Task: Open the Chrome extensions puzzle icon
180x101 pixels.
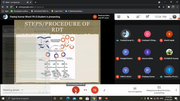Action: (x=169, y=7)
